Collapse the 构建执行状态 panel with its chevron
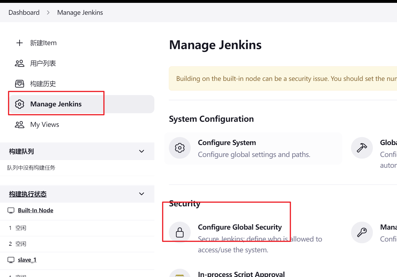397x277 pixels. point(142,194)
